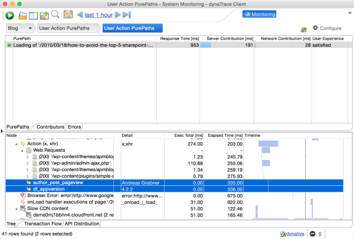Select the author_post_pageview row

[x=174, y=183]
